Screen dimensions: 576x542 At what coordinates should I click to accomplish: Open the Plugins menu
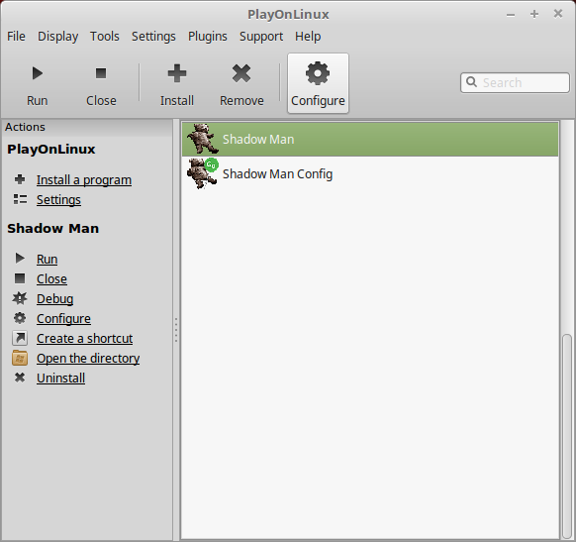(208, 37)
